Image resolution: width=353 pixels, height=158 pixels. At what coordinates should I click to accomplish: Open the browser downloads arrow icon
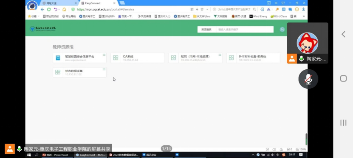click(x=303, y=9)
